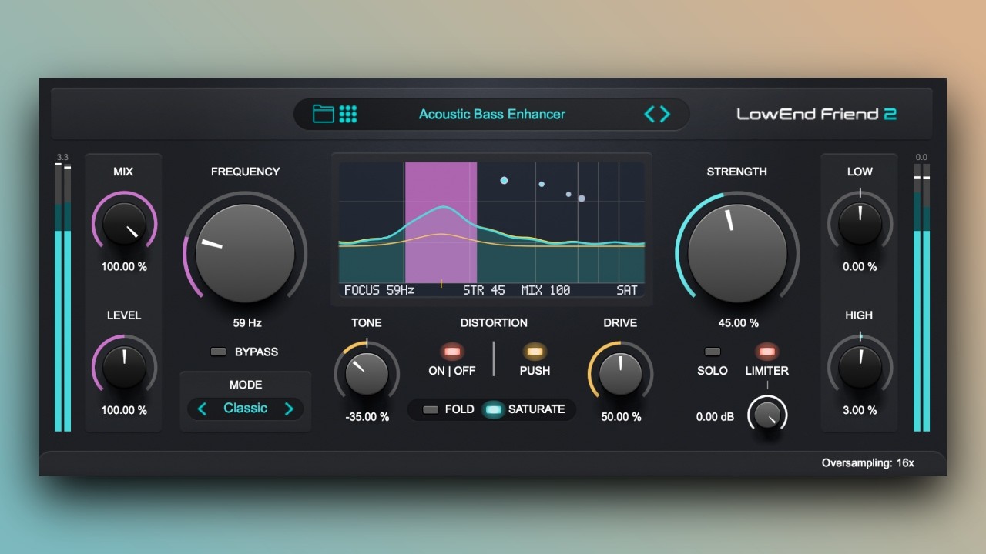Click the Low value 0.00 %
This screenshot has width=986, height=554.
pyautogui.click(x=860, y=267)
